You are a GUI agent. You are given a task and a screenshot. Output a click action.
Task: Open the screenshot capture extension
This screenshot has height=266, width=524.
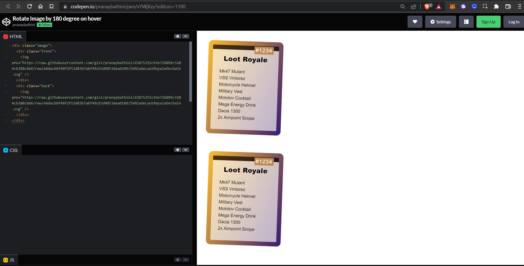[485, 6]
